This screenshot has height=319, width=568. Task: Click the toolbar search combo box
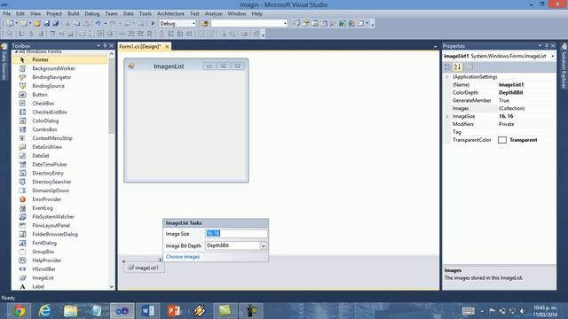[249, 24]
